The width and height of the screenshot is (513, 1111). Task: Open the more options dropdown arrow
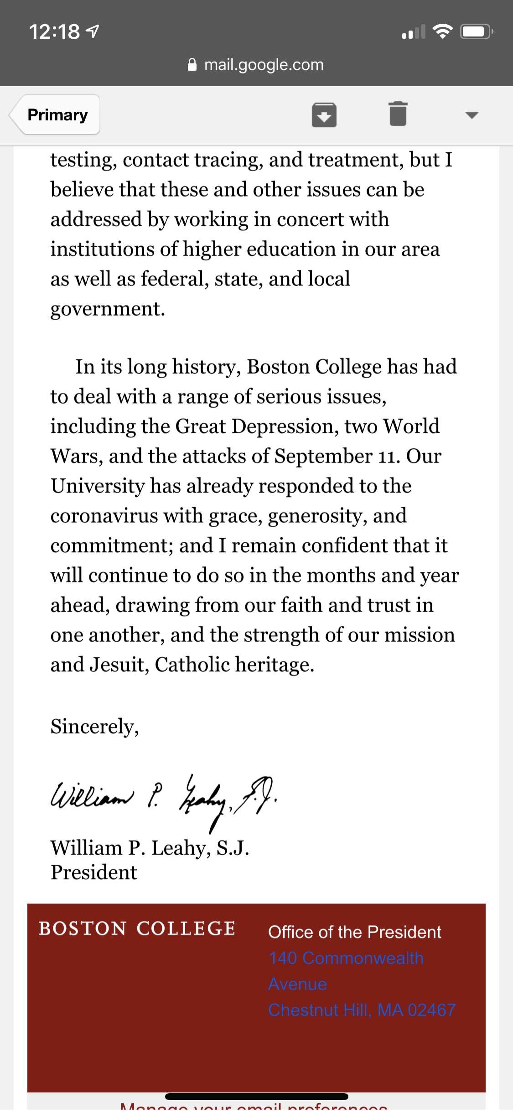pos(472,115)
